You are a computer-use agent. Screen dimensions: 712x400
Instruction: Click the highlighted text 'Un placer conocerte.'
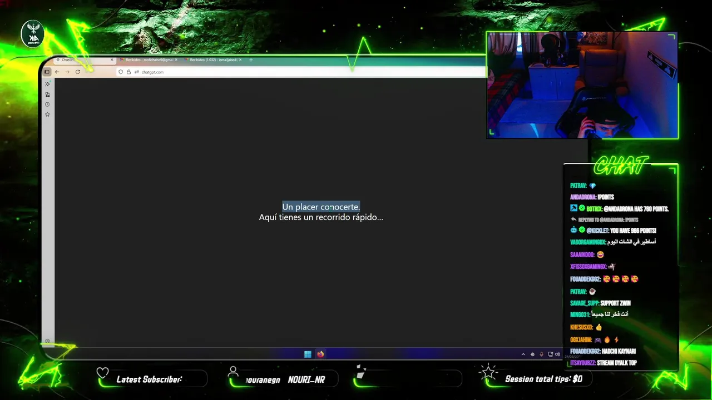[x=321, y=207]
